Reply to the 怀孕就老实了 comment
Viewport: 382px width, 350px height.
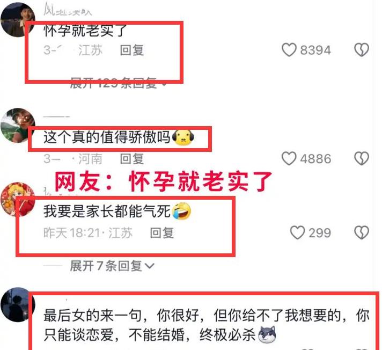coord(132,50)
